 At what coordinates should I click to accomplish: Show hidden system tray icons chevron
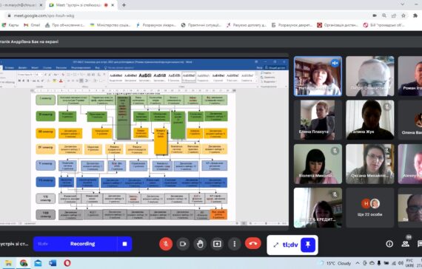point(358,263)
